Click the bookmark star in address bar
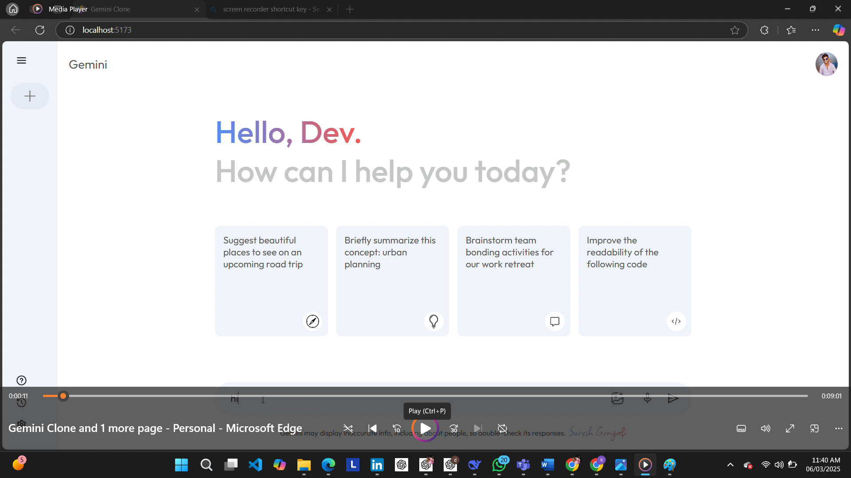Viewport: 851px width, 478px height. click(735, 30)
